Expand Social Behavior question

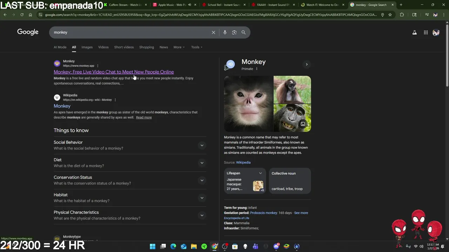[202, 145]
